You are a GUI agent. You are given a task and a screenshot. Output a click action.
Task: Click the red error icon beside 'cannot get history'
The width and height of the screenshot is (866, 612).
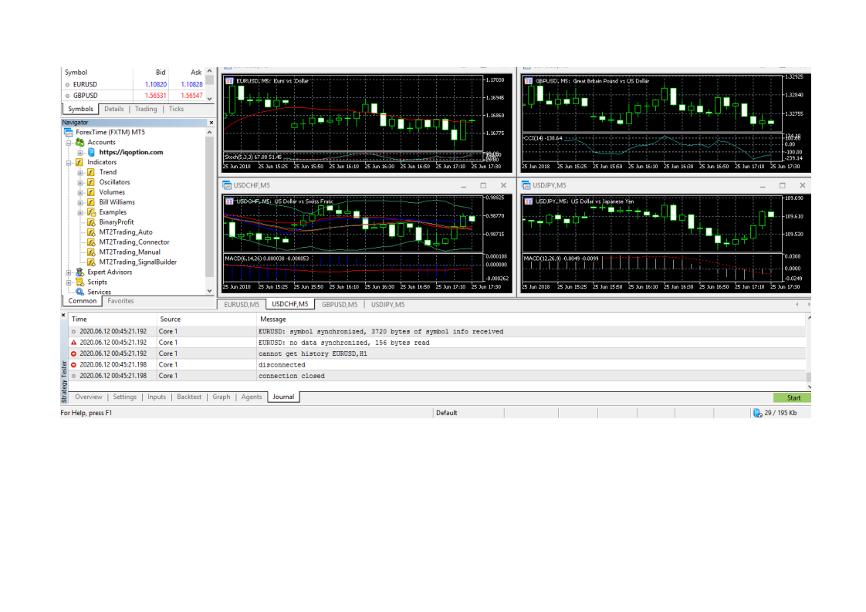point(73,353)
